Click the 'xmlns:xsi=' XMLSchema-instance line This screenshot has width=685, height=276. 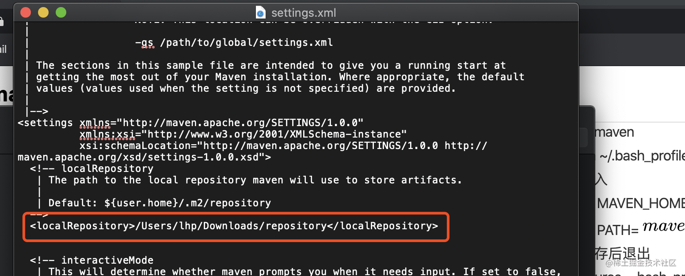tap(243, 134)
